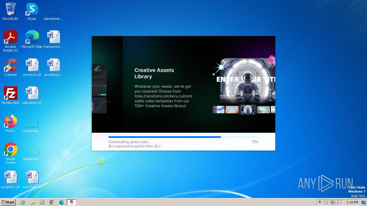Launch Skype from the desktop
Screen dimensions: 367x206
click(x=32, y=11)
